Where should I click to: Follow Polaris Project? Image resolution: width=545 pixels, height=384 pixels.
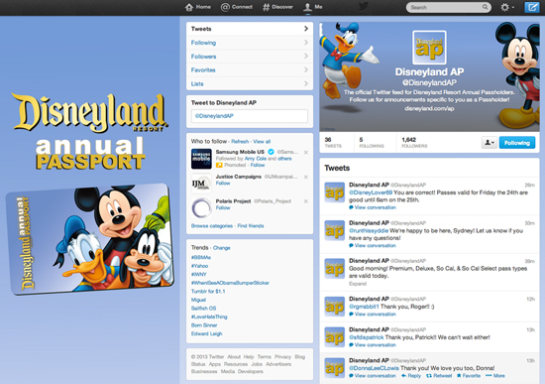pos(223,207)
